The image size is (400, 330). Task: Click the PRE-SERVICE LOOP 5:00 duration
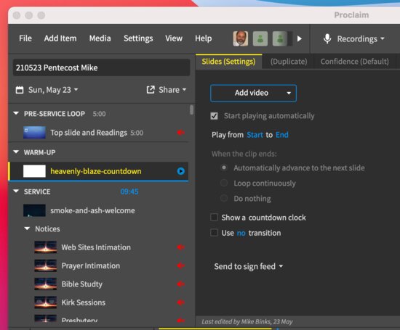99,114
